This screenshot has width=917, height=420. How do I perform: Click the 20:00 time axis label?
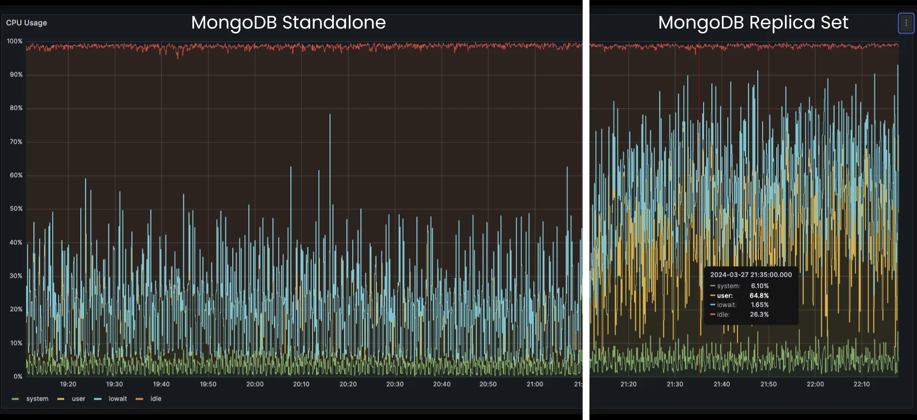pos(255,384)
